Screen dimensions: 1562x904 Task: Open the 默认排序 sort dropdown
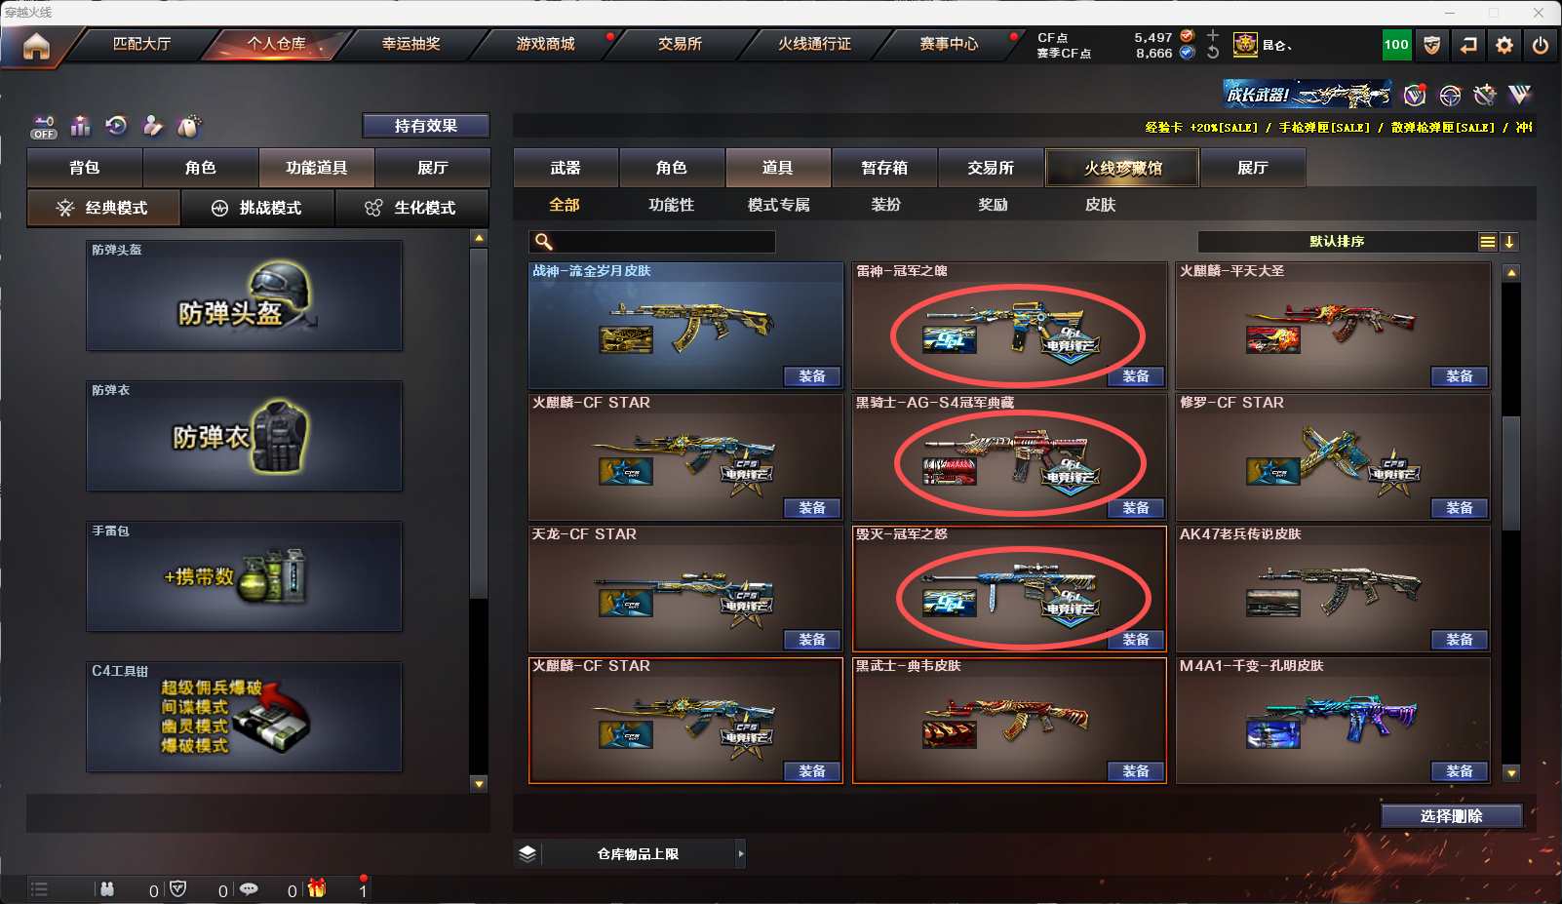pyautogui.click(x=1337, y=242)
